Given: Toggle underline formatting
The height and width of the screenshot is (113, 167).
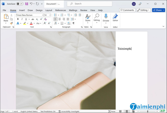Looking at the screenshot, I should click(x=26, y=19).
